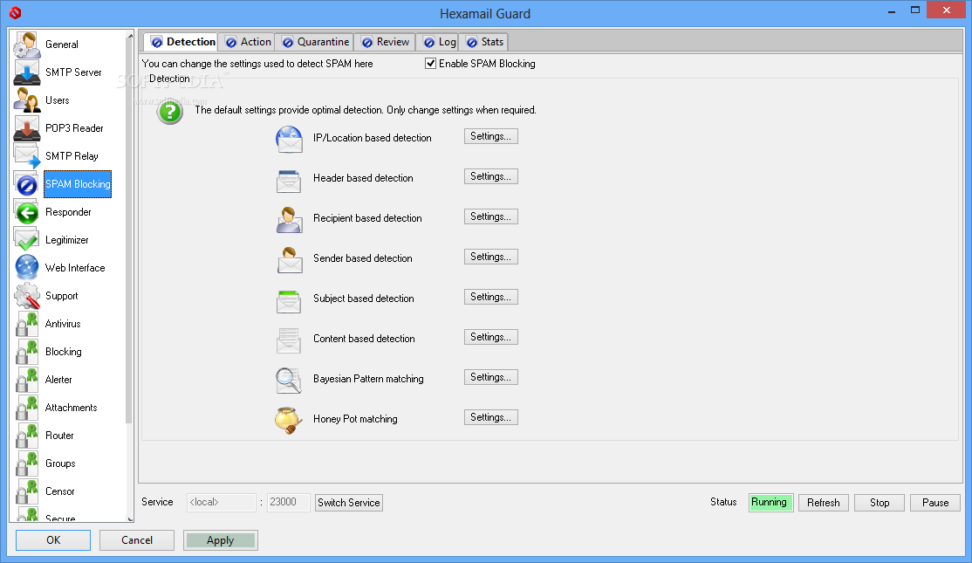Screen dimensions: 972x563
Task: Open Bayesian Pattern matching Settings
Action: coord(491,378)
